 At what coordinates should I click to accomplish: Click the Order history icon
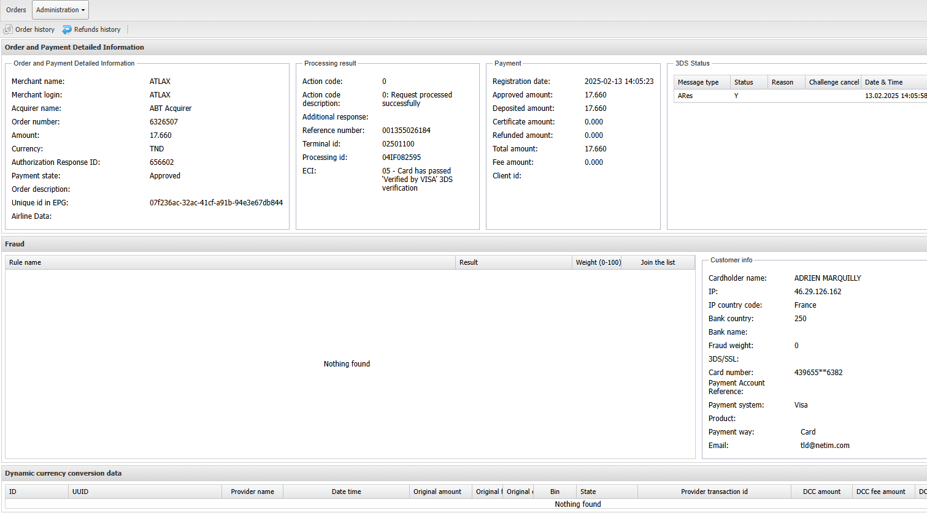pyautogui.click(x=8, y=29)
